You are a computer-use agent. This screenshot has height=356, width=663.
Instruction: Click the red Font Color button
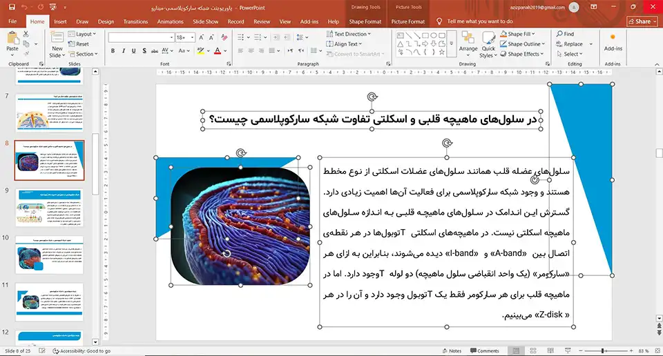pyautogui.click(x=218, y=50)
